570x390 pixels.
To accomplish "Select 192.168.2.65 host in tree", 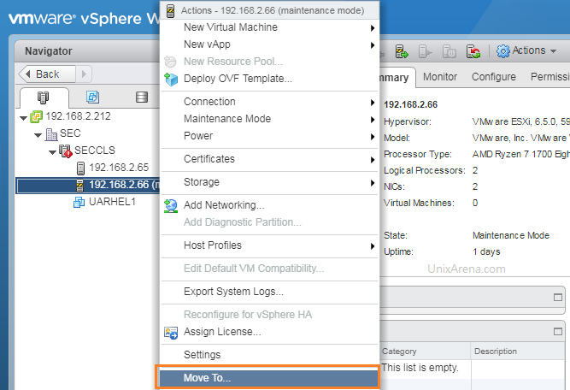I will pos(119,168).
